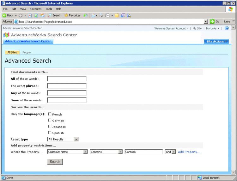Open the Tools menu
This screenshot has height=181, width=237.
coord(49,9)
